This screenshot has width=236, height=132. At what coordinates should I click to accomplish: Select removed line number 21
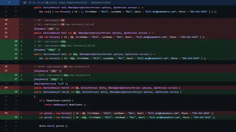click(x=6, y=24)
